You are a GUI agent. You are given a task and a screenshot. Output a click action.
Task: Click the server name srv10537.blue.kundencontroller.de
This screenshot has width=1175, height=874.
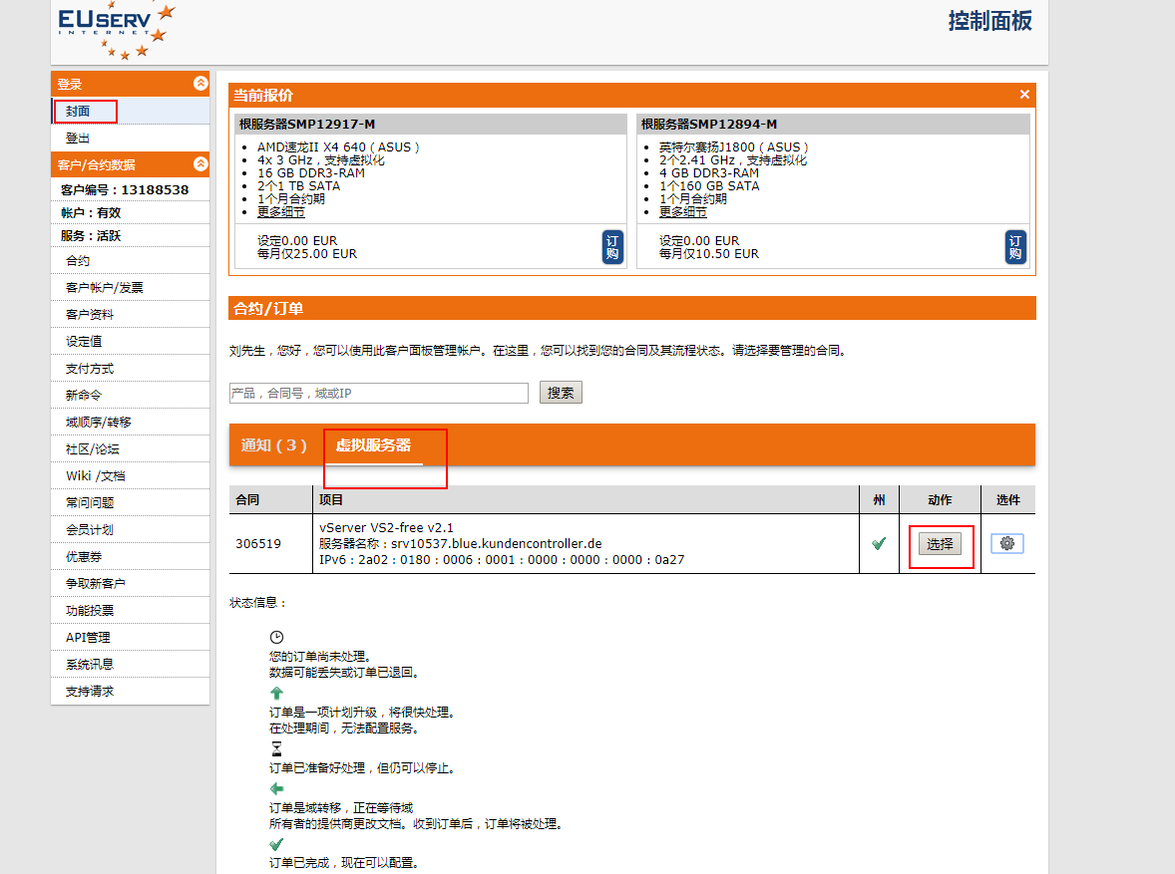point(496,544)
